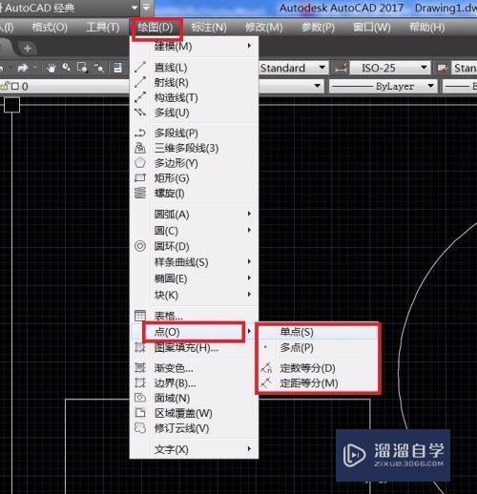The image size is (477, 494).
Task: Select the Donut (圆环) icon
Action: coord(140,246)
